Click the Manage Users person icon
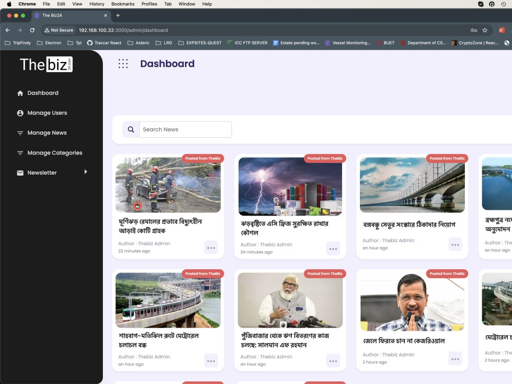Viewport: 512px width, 384px height. coord(20,113)
